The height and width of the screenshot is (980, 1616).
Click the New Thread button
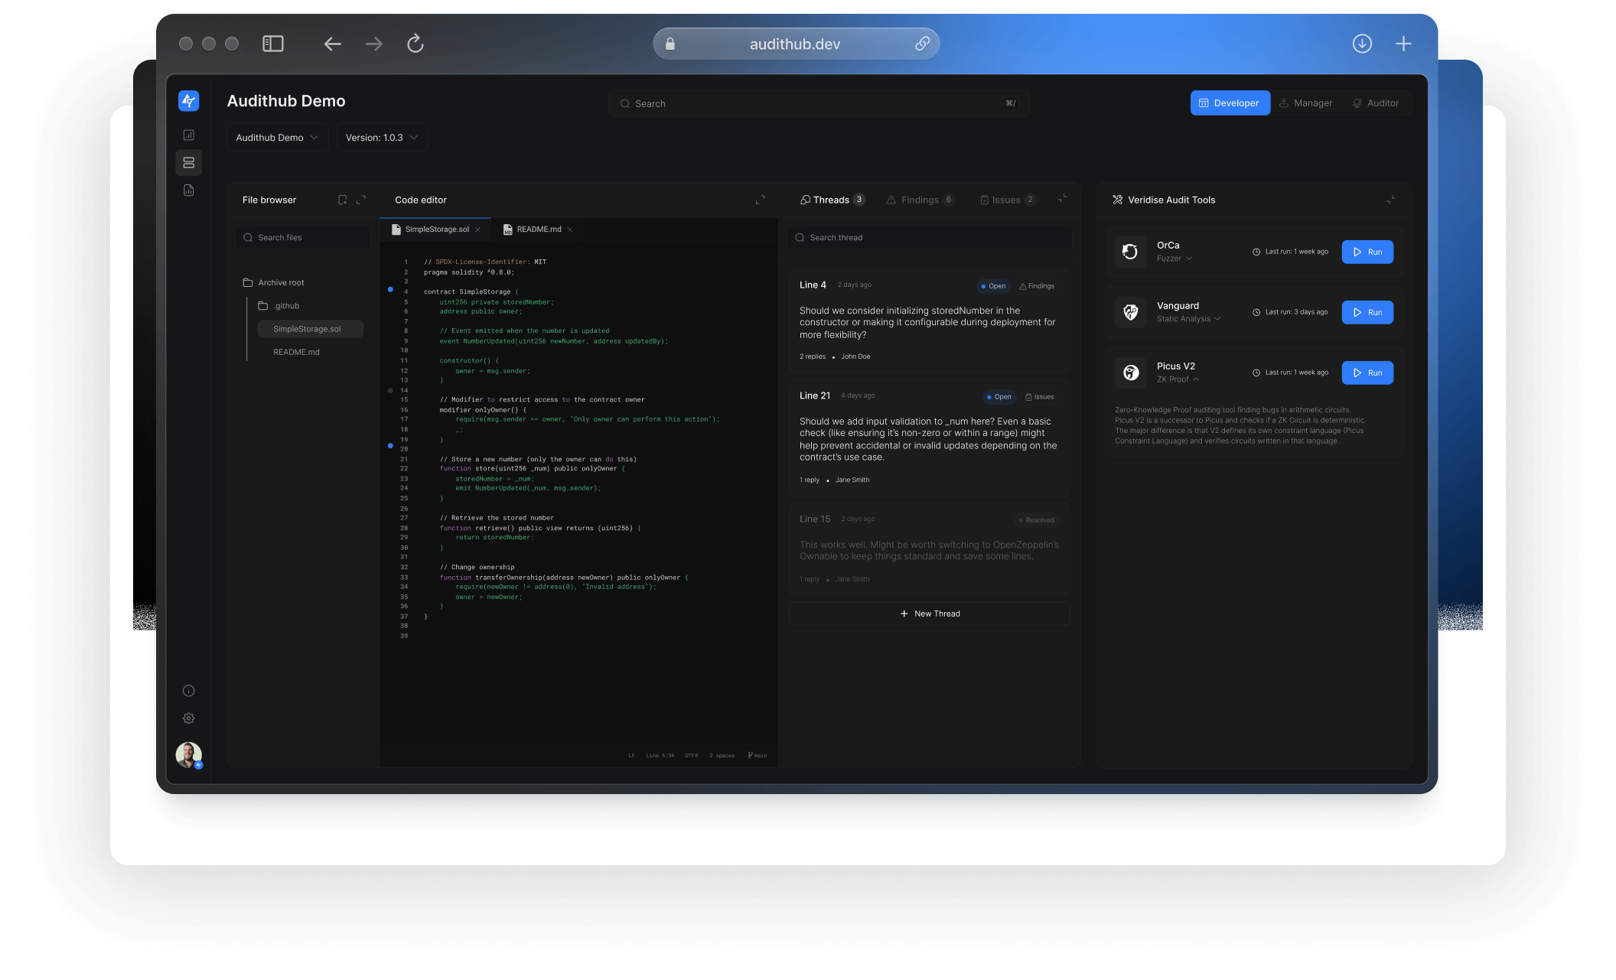[x=929, y=614]
